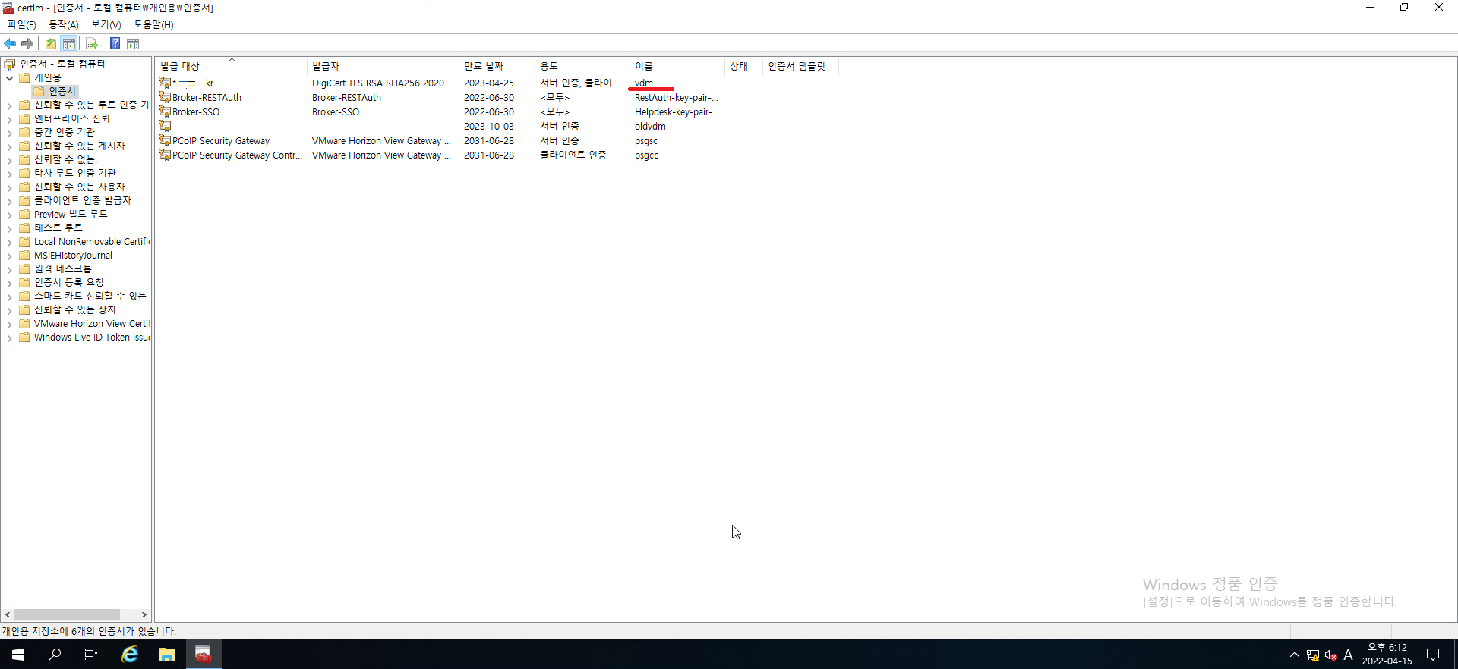
Task: Open the volume muted tray icon
Action: tap(1330, 655)
